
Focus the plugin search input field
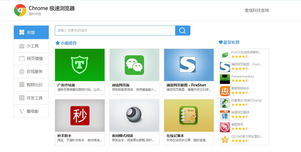115,31
